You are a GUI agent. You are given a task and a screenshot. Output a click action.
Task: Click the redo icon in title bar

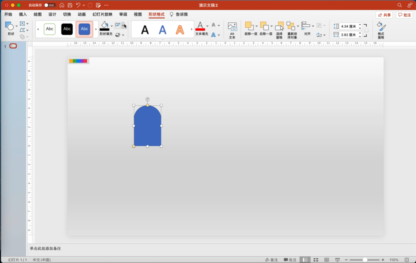pyautogui.click(x=90, y=5)
